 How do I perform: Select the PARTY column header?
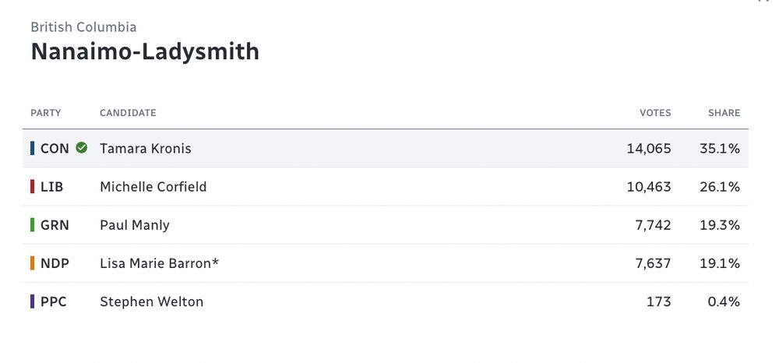pyautogui.click(x=46, y=113)
